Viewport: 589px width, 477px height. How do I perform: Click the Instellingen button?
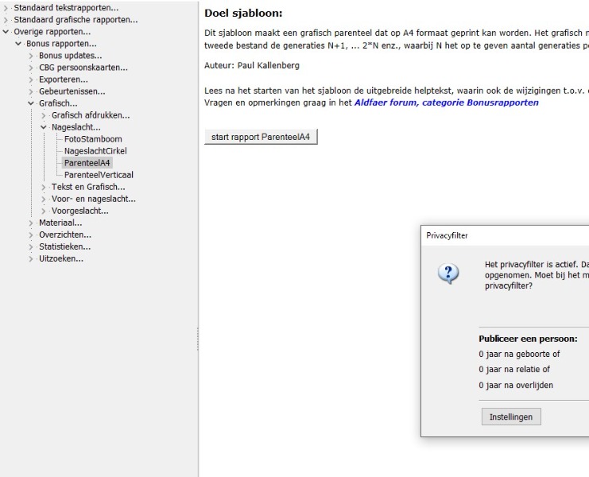(x=511, y=417)
